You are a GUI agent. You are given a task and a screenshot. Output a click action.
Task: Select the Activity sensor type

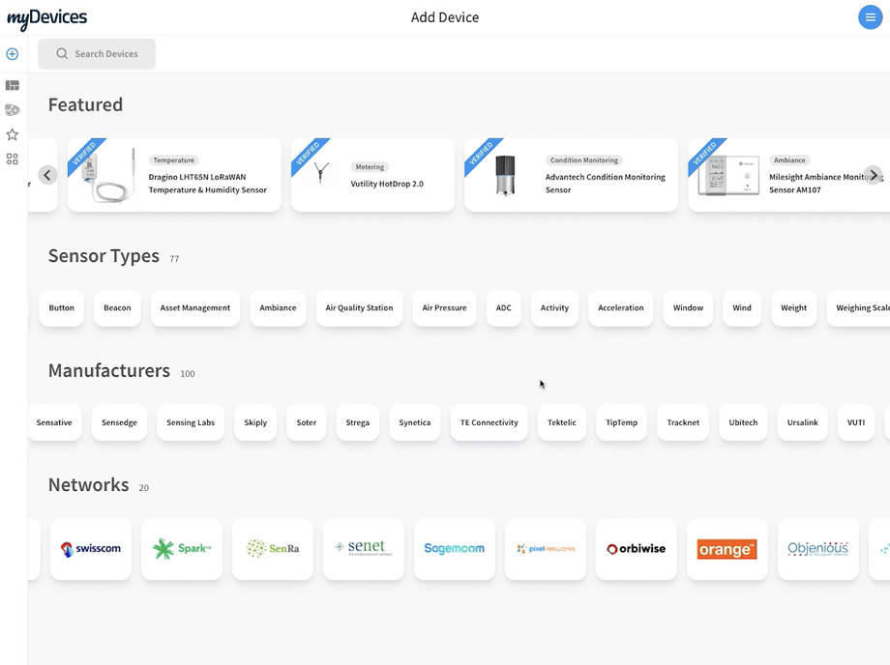pos(554,307)
